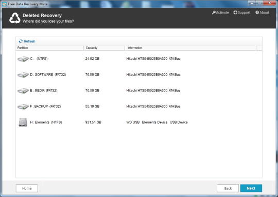
Task: Click the 931.51 GB capacity value
Action: tap(93, 122)
